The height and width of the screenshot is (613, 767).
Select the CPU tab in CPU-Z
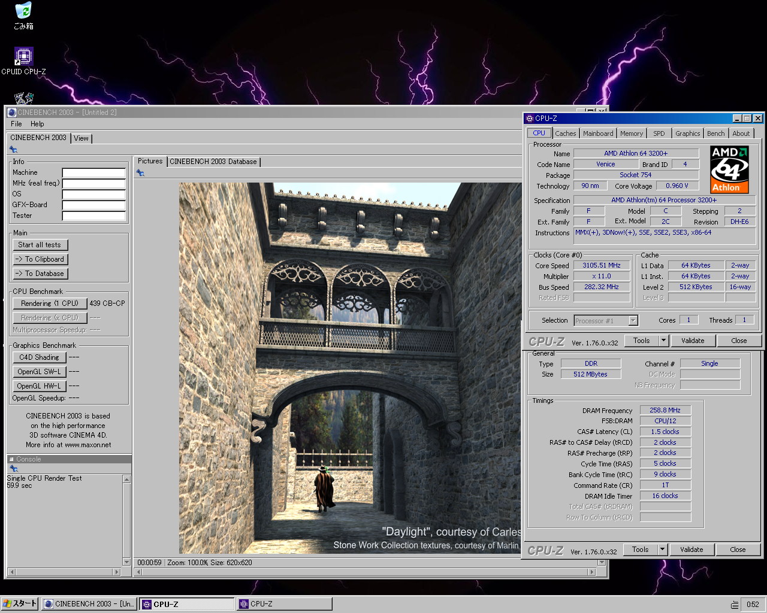[x=539, y=133]
